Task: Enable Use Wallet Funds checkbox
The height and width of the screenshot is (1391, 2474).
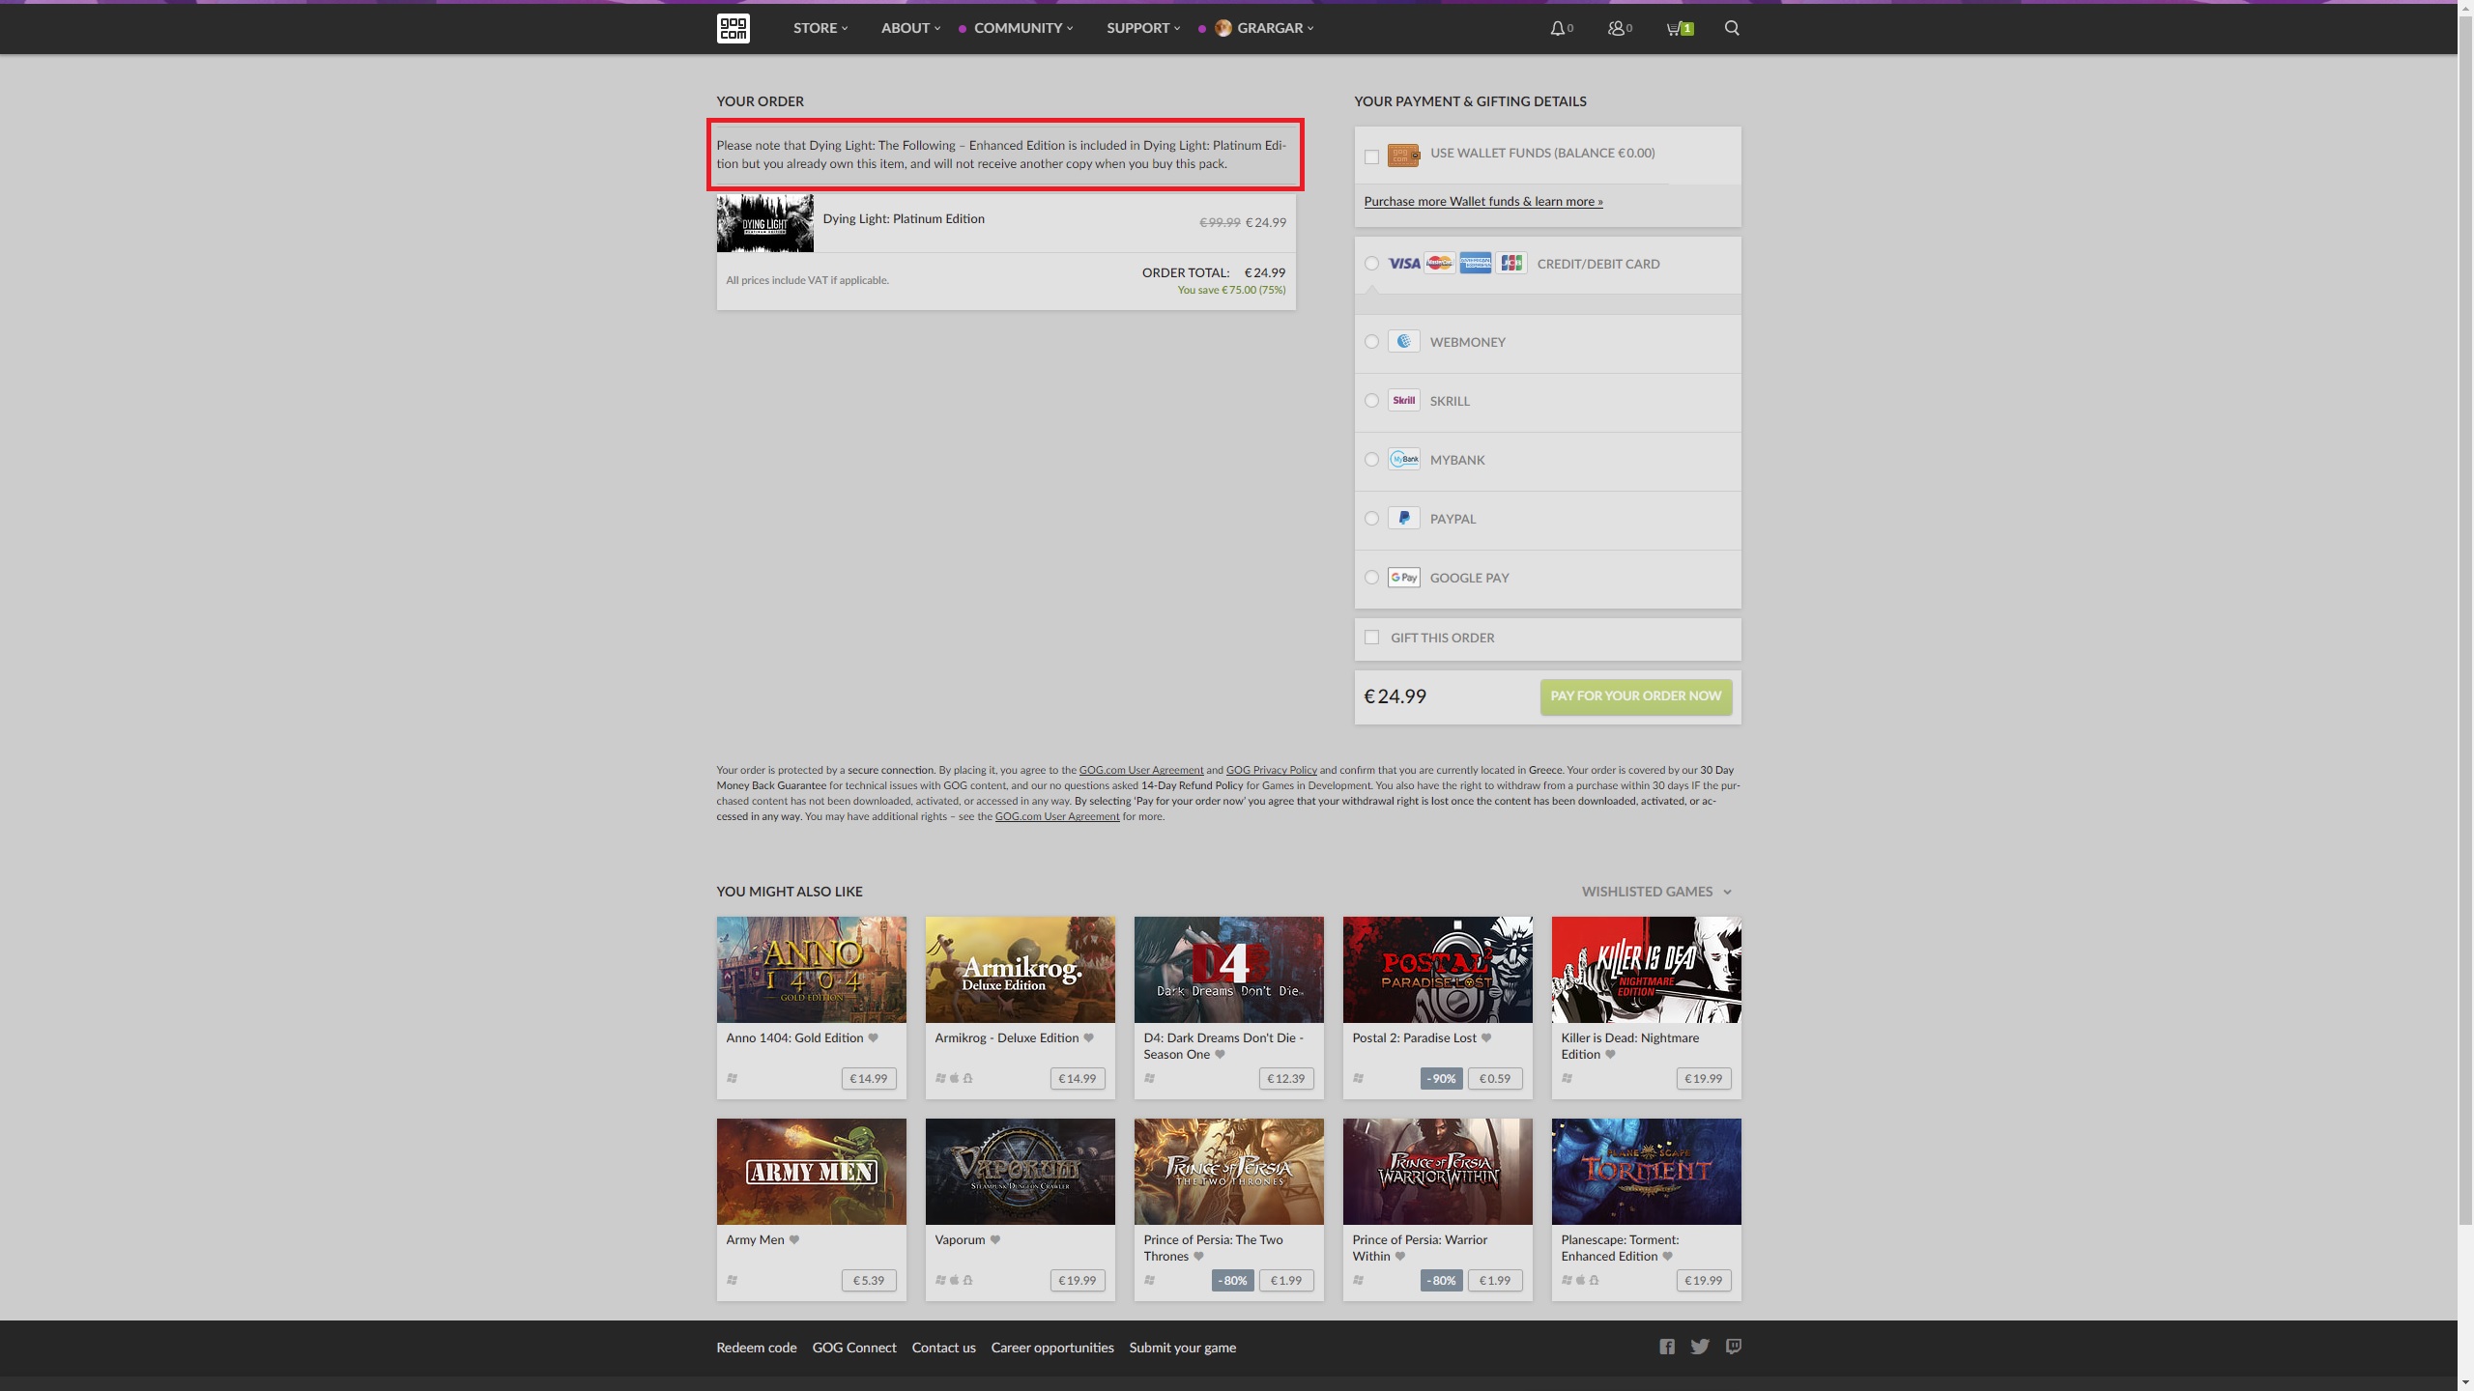Action: coord(1371,156)
